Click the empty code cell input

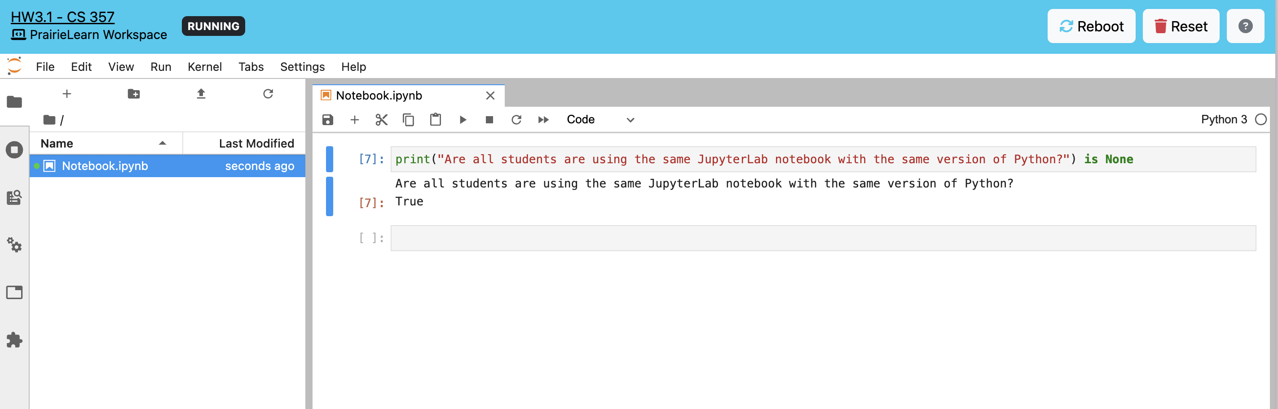click(x=823, y=238)
